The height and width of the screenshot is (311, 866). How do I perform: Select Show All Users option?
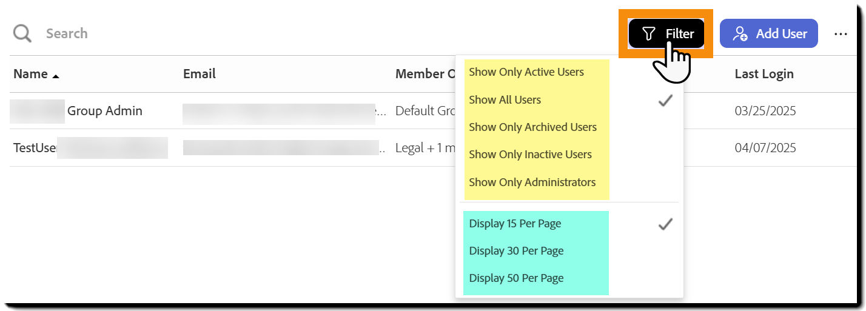click(505, 99)
